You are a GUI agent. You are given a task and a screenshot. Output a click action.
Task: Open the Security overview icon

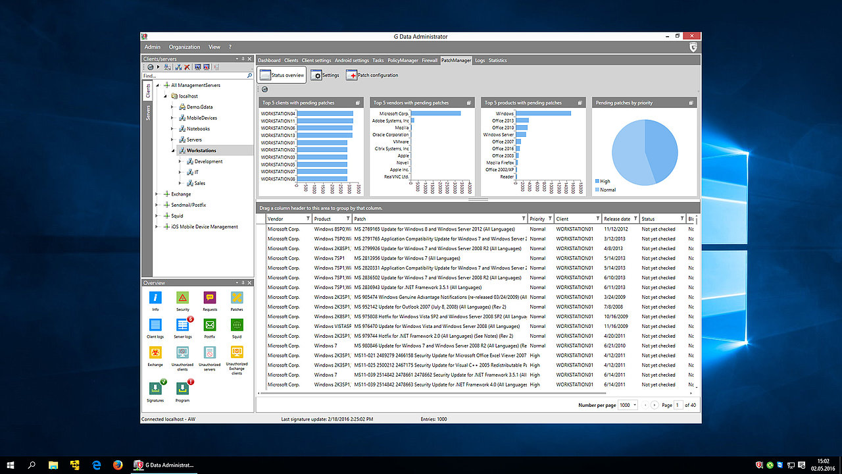[182, 298]
